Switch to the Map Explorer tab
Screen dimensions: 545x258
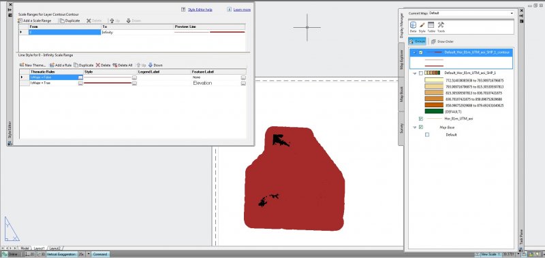pyautogui.click(x=401, y=59)
